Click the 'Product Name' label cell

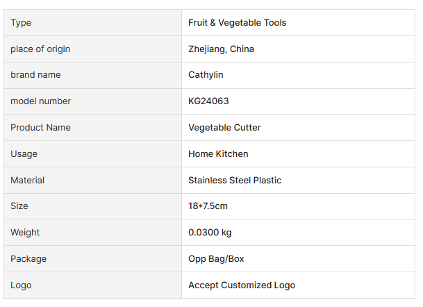40,128
